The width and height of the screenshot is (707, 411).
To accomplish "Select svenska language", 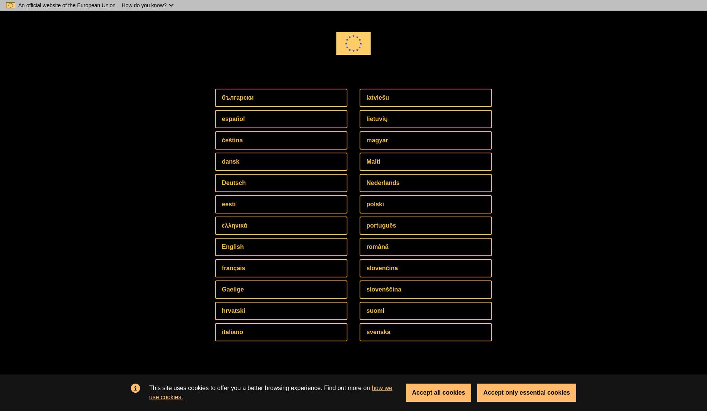I will click(426, 332).
